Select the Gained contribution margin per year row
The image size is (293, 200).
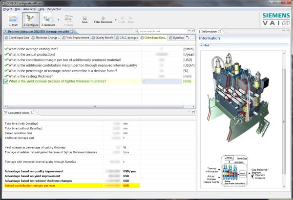pos(72,186)
